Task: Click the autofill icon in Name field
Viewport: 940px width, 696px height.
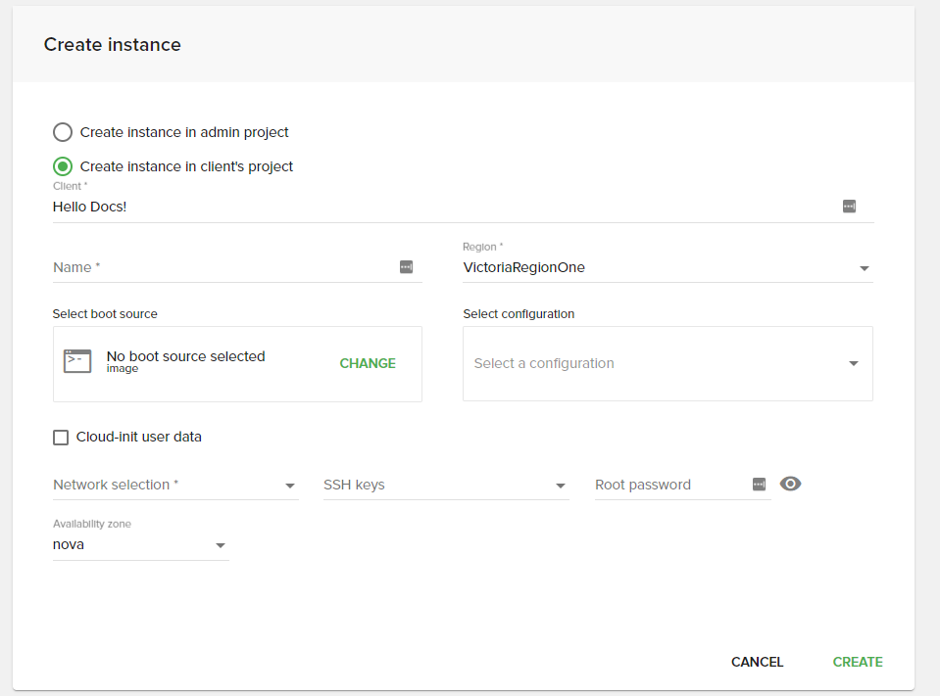Action: [406, 266]
